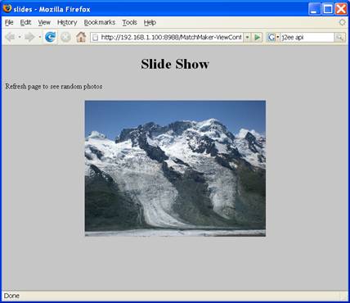This screenshot has width=350, height=303.
Task: Open the back history dropdown arrow
Action: point(20,37)
